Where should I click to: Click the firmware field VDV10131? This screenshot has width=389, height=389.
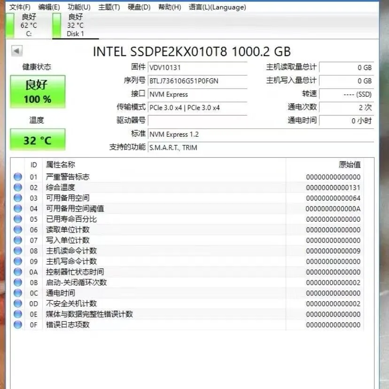click(197, 68)
